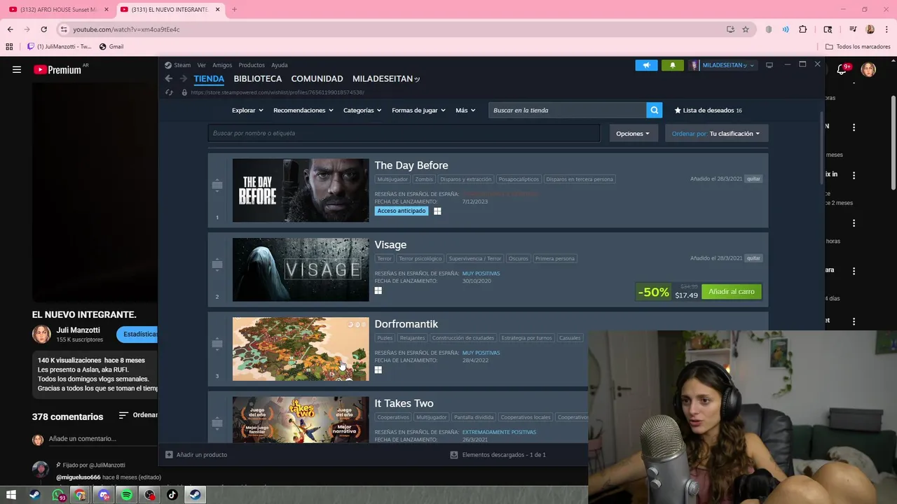Open the Windows Start menu
The height and width of the screenshot is (504, 897).
pos(11,495)
